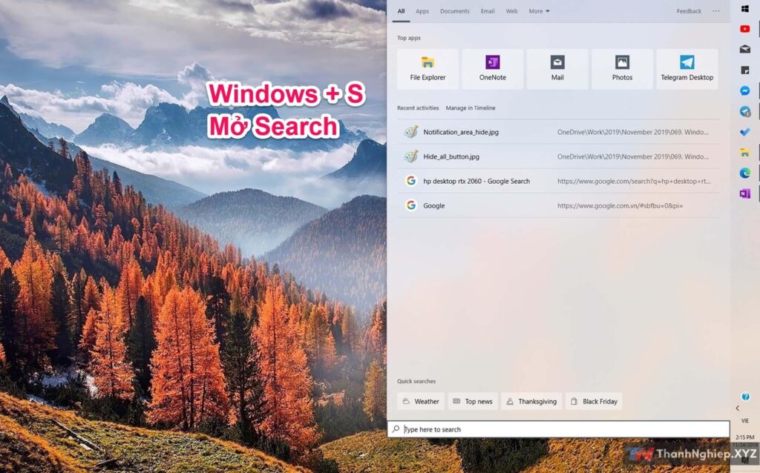The image size is (760, 473).
Task: Open Sticky Notes from the taskbar
Action: click(x=744, y=70)
